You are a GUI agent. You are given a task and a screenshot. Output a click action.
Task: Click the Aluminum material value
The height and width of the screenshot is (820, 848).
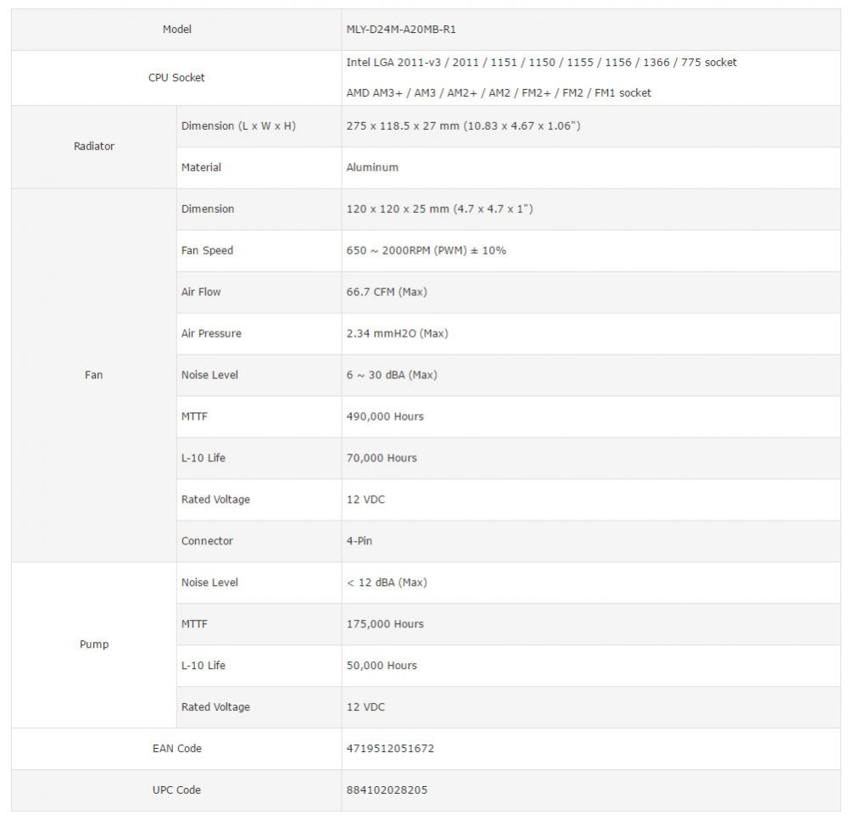pos(372,167)
